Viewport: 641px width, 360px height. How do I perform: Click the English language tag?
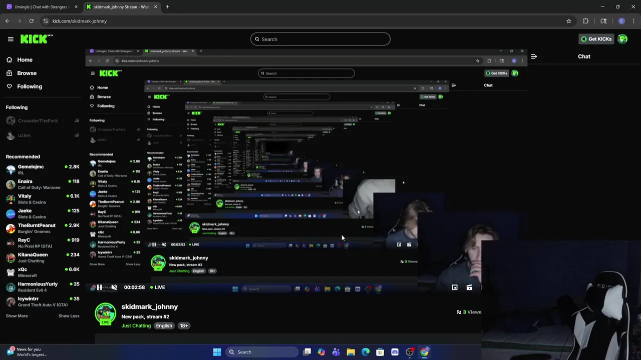point(164,325)
